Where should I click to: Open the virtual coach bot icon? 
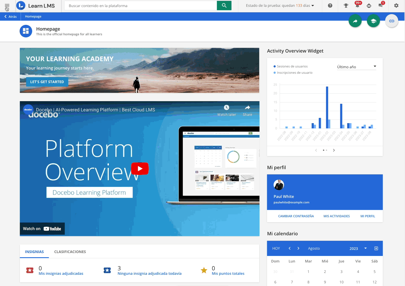point(369,5)
